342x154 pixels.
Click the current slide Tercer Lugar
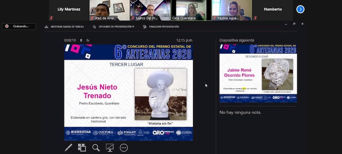click(x=129, y=93)
